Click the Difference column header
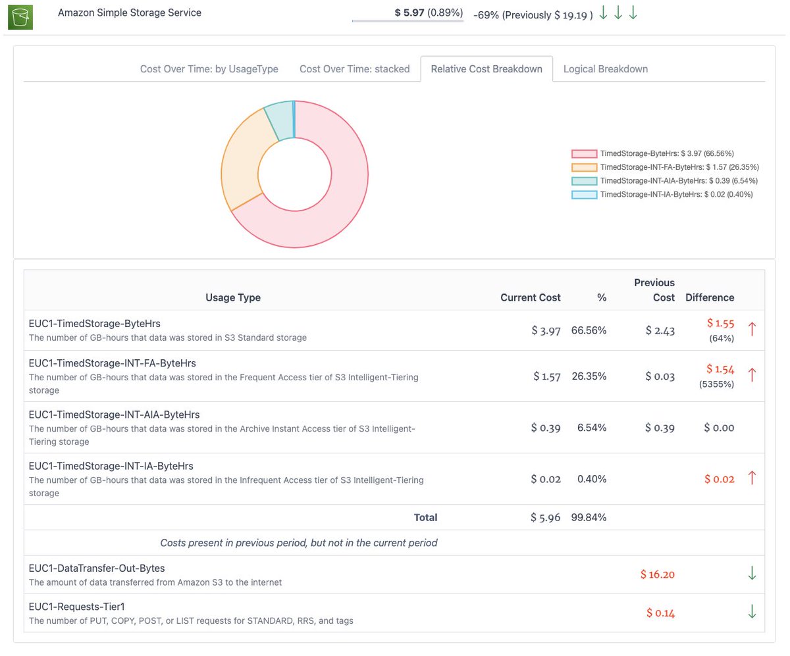 pyautogui.click(x=710, y=297)
